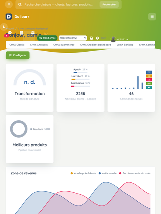
Task: Click the Brouillons 30182 legend entry
Action: click(x=40, y=129)
